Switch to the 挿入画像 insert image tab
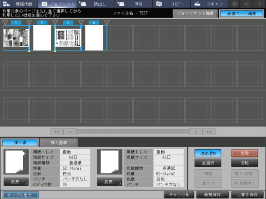Image resolution: width=266 pixels, height=199 pixels. click(x=59, y=143)
